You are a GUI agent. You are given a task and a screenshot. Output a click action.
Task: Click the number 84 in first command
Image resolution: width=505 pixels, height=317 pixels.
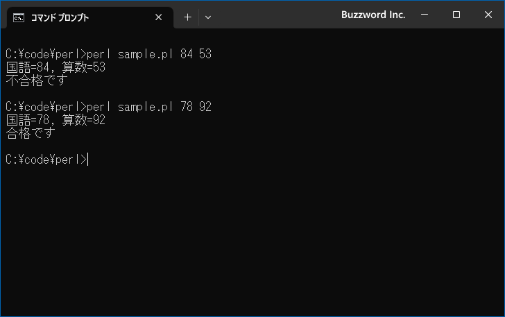[187, 54]
